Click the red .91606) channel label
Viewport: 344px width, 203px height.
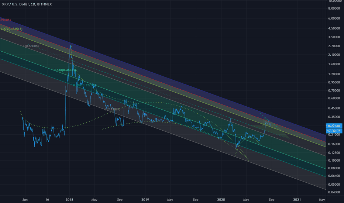tap(5, 20)
